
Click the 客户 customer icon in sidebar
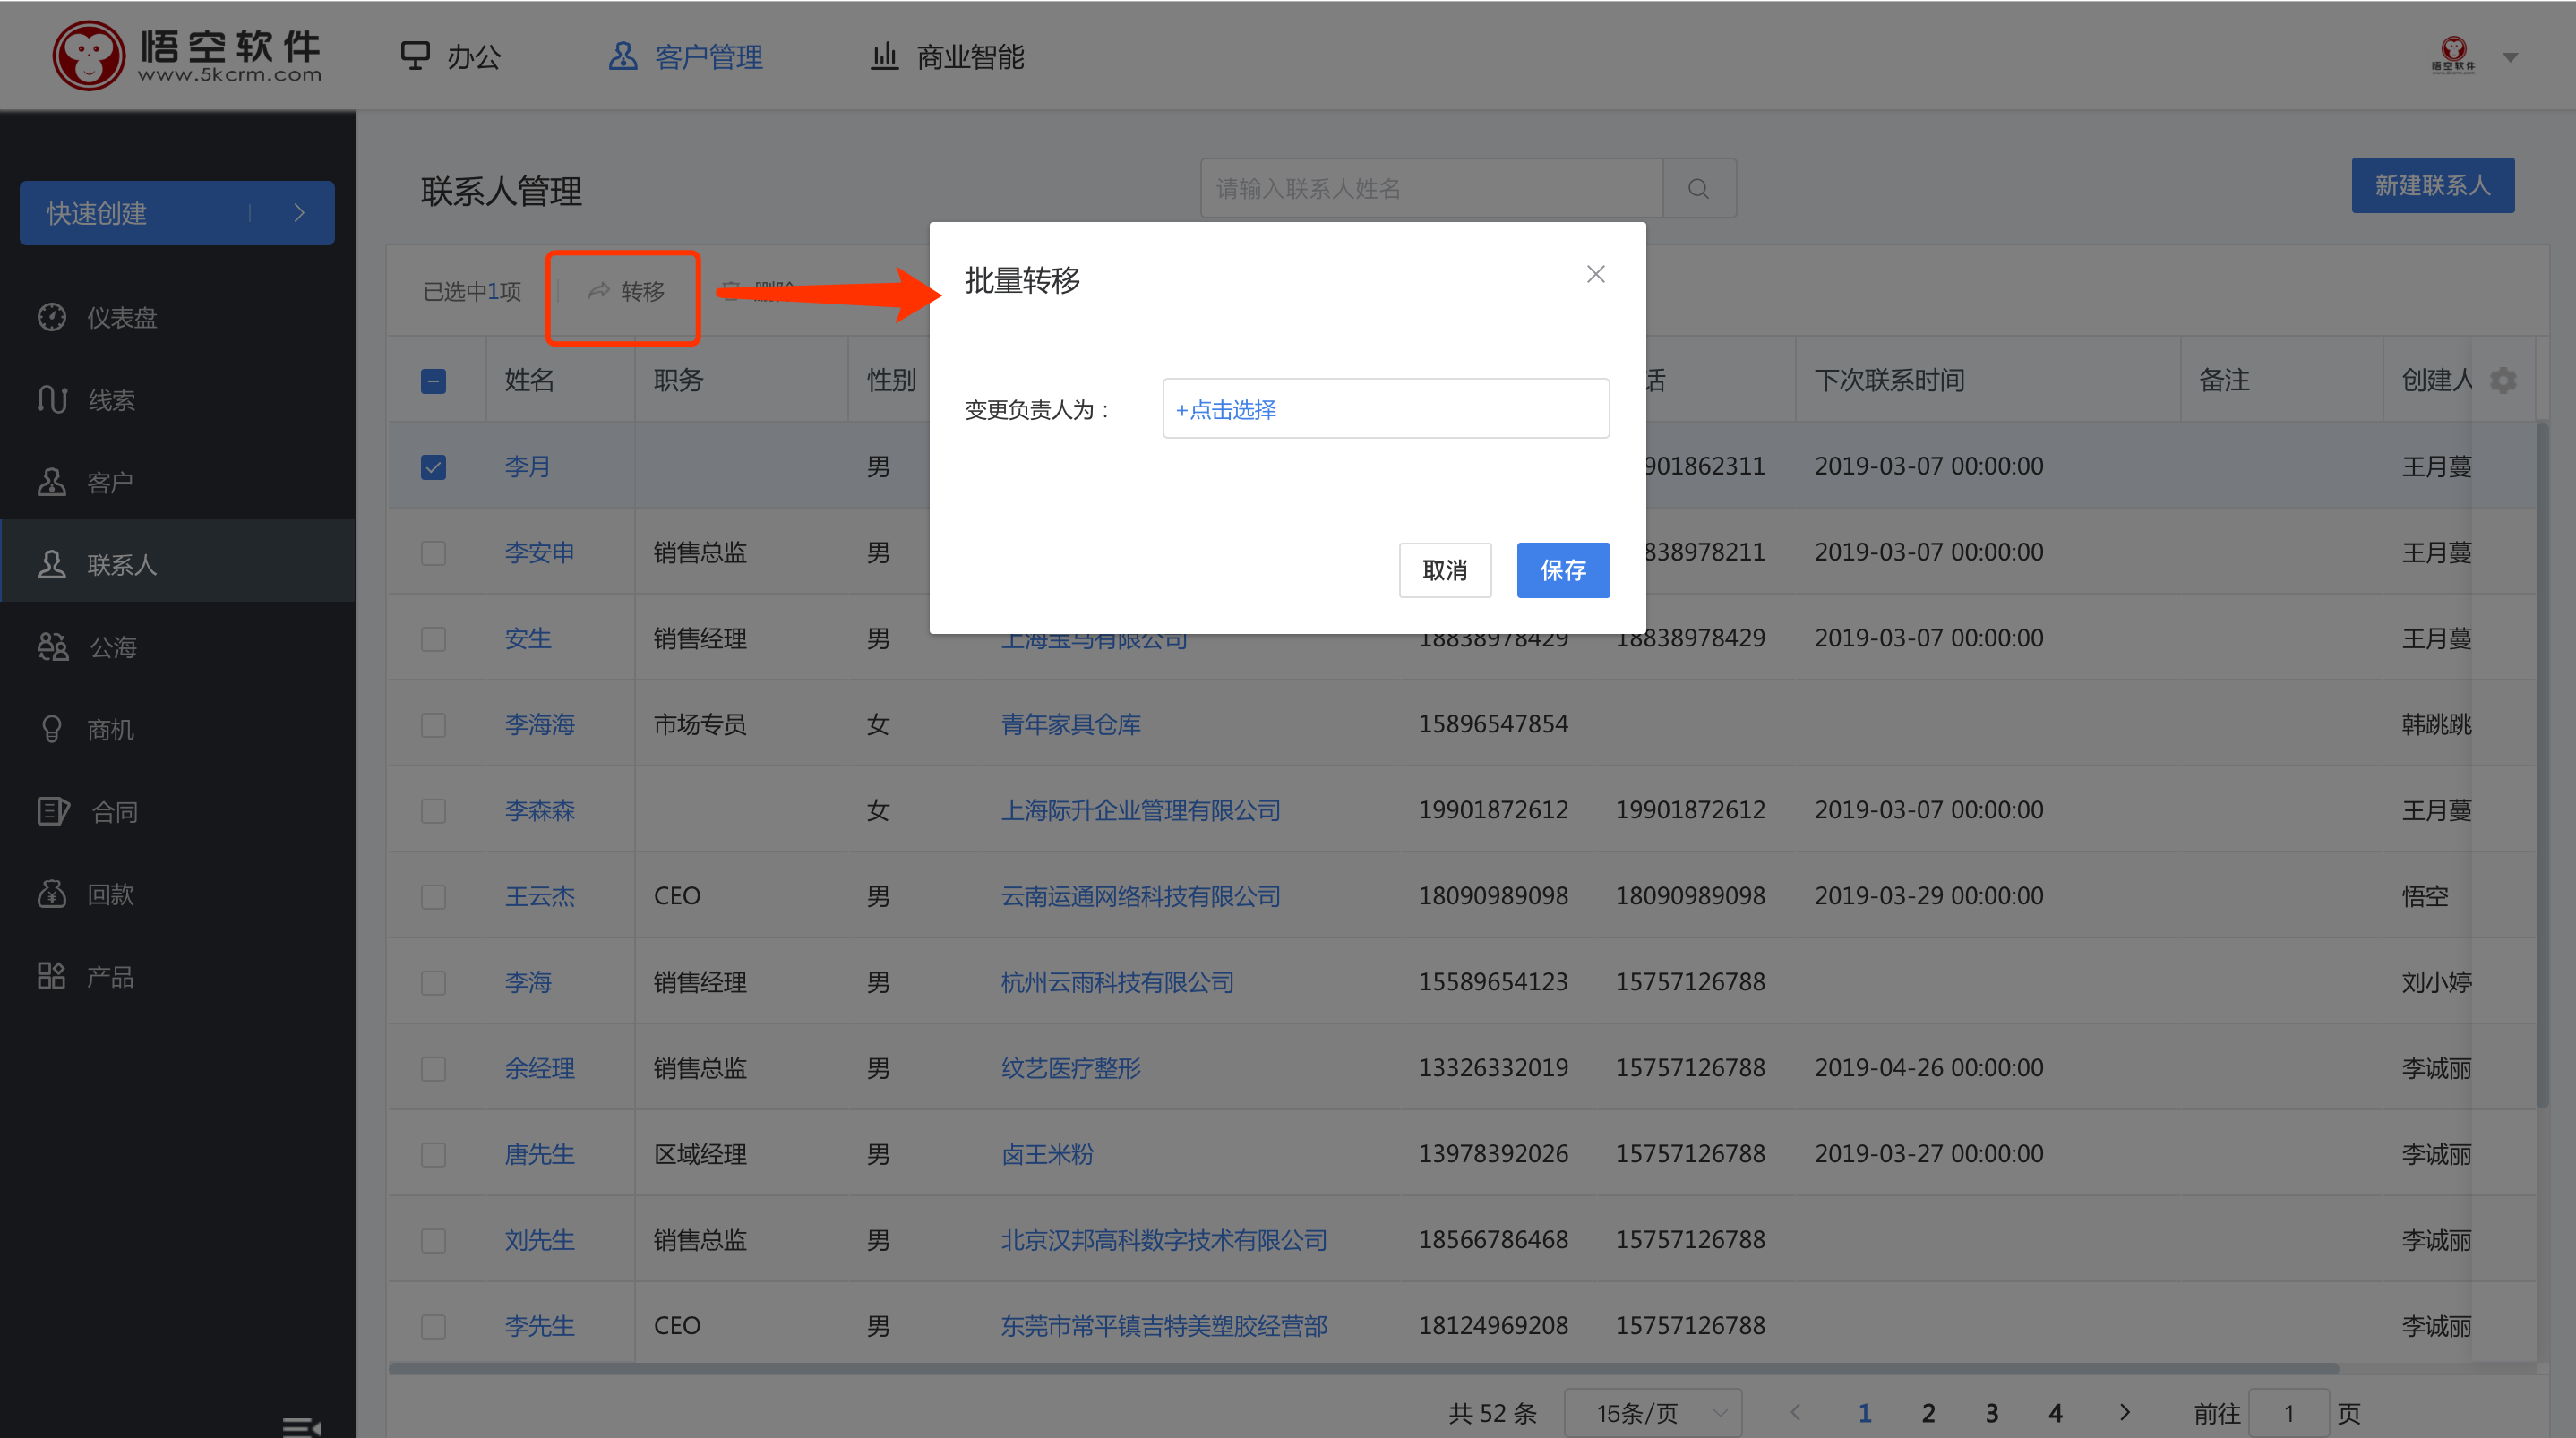pyautogui.click(x=52, y=482)
